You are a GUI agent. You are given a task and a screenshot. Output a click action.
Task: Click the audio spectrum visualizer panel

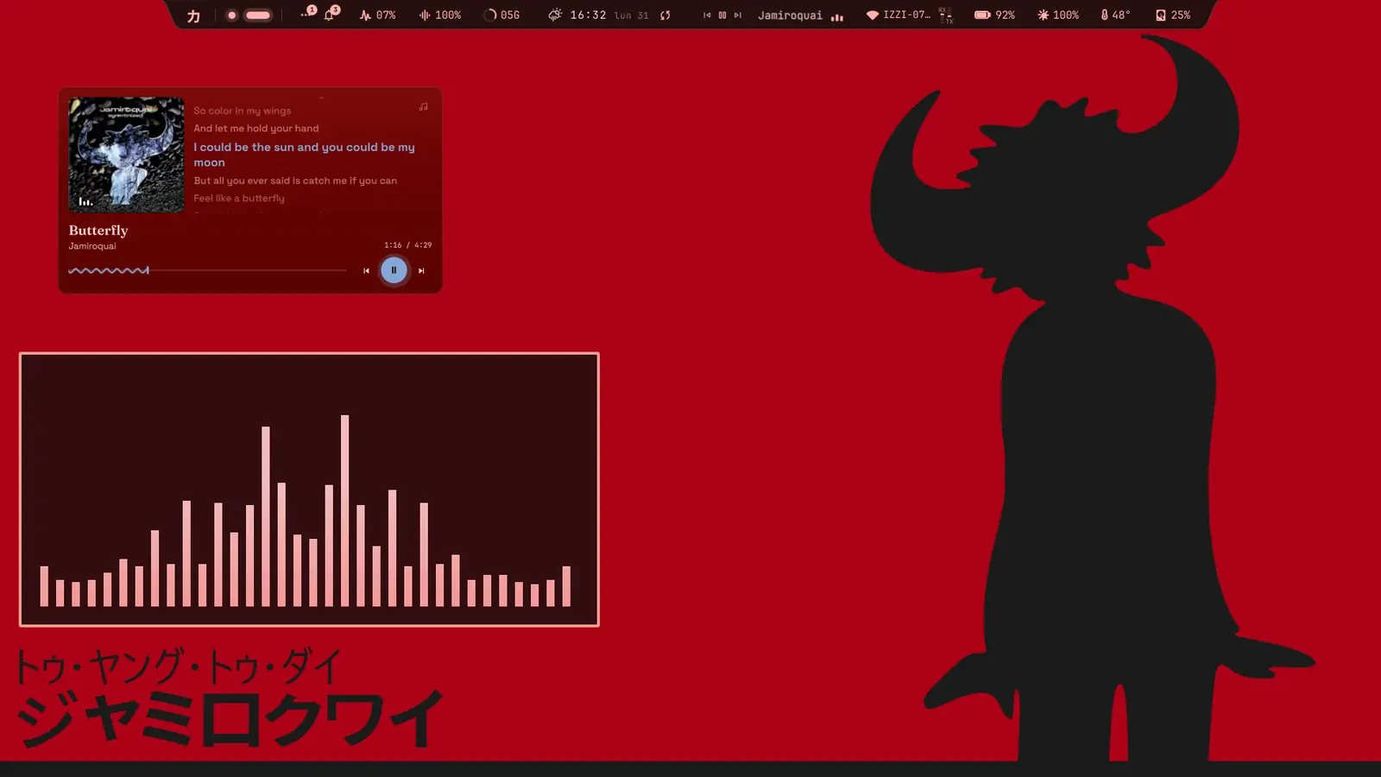[309, 490]
